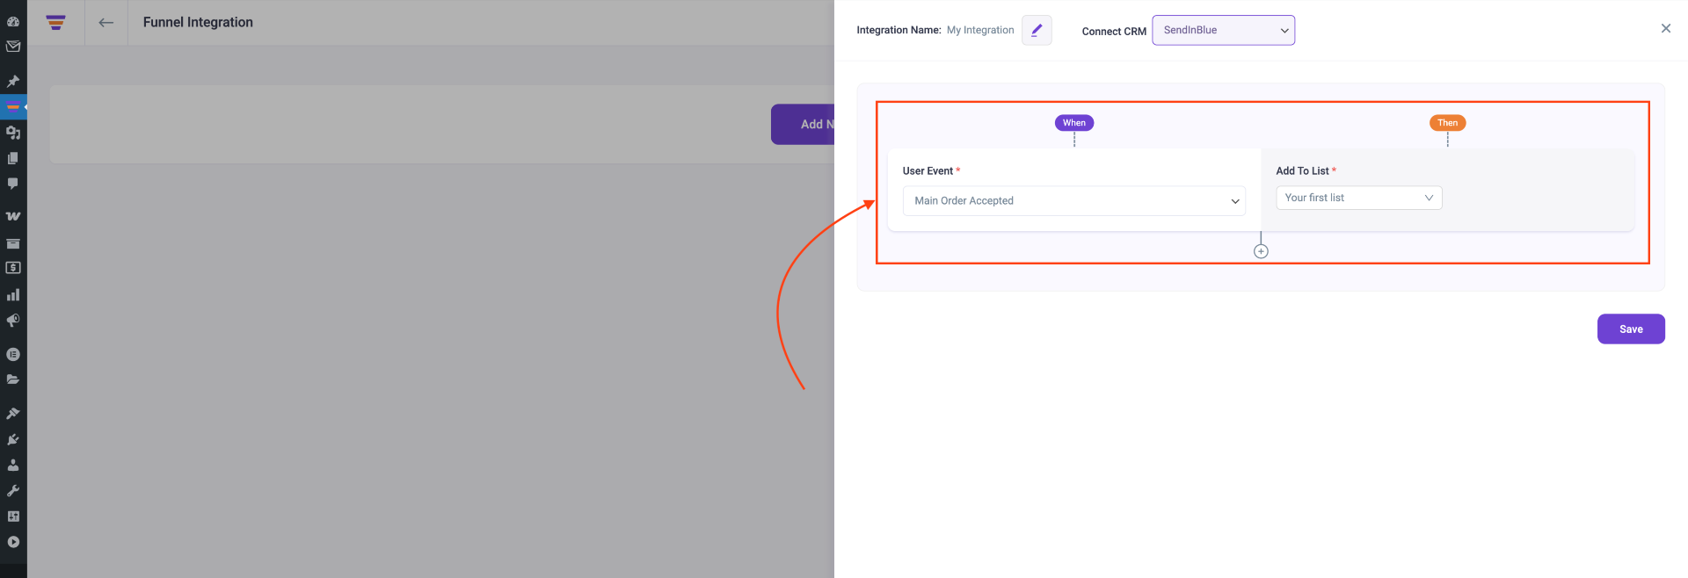Open the Media library sidebar icon

(13, 133)
